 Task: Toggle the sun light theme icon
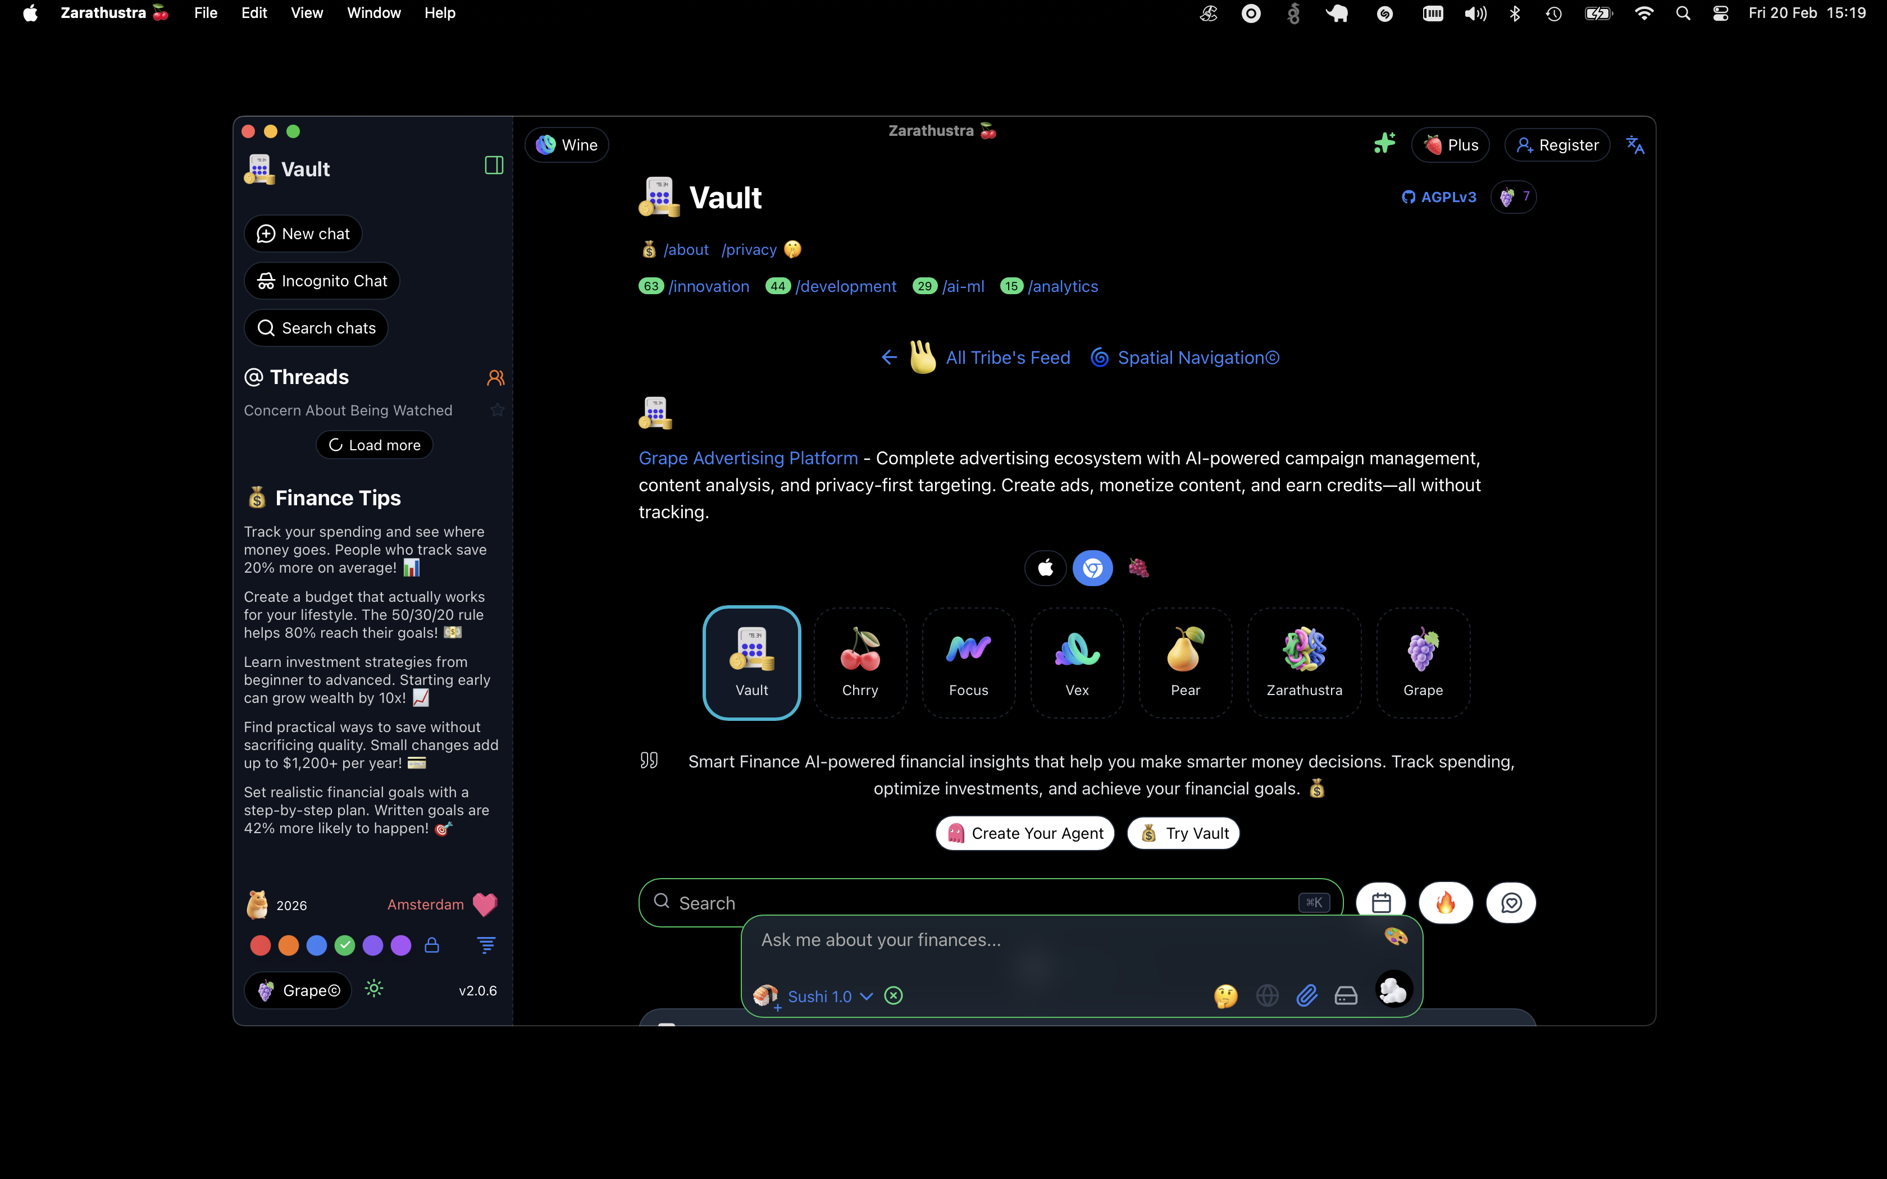[374, 989]
